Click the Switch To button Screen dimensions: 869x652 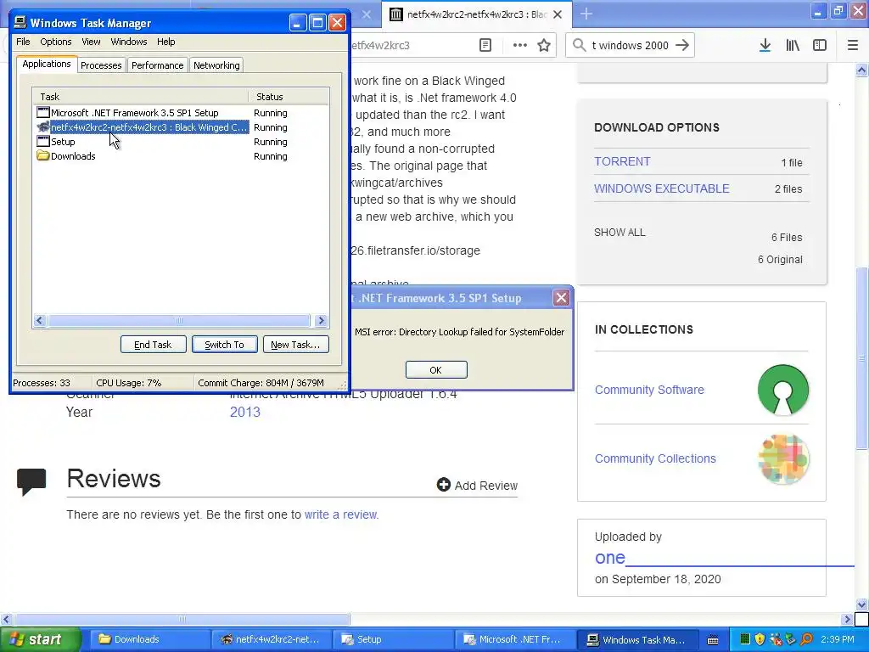pos(224,345)
